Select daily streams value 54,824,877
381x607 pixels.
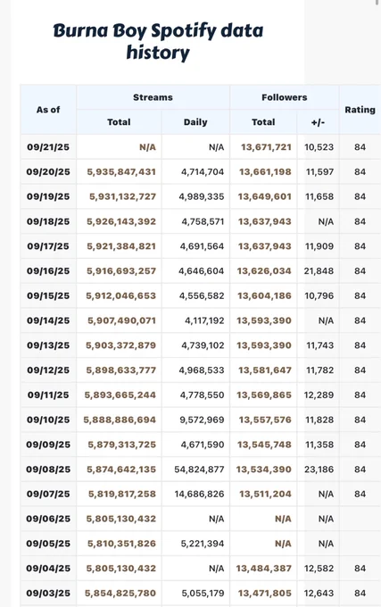point(199,470)
